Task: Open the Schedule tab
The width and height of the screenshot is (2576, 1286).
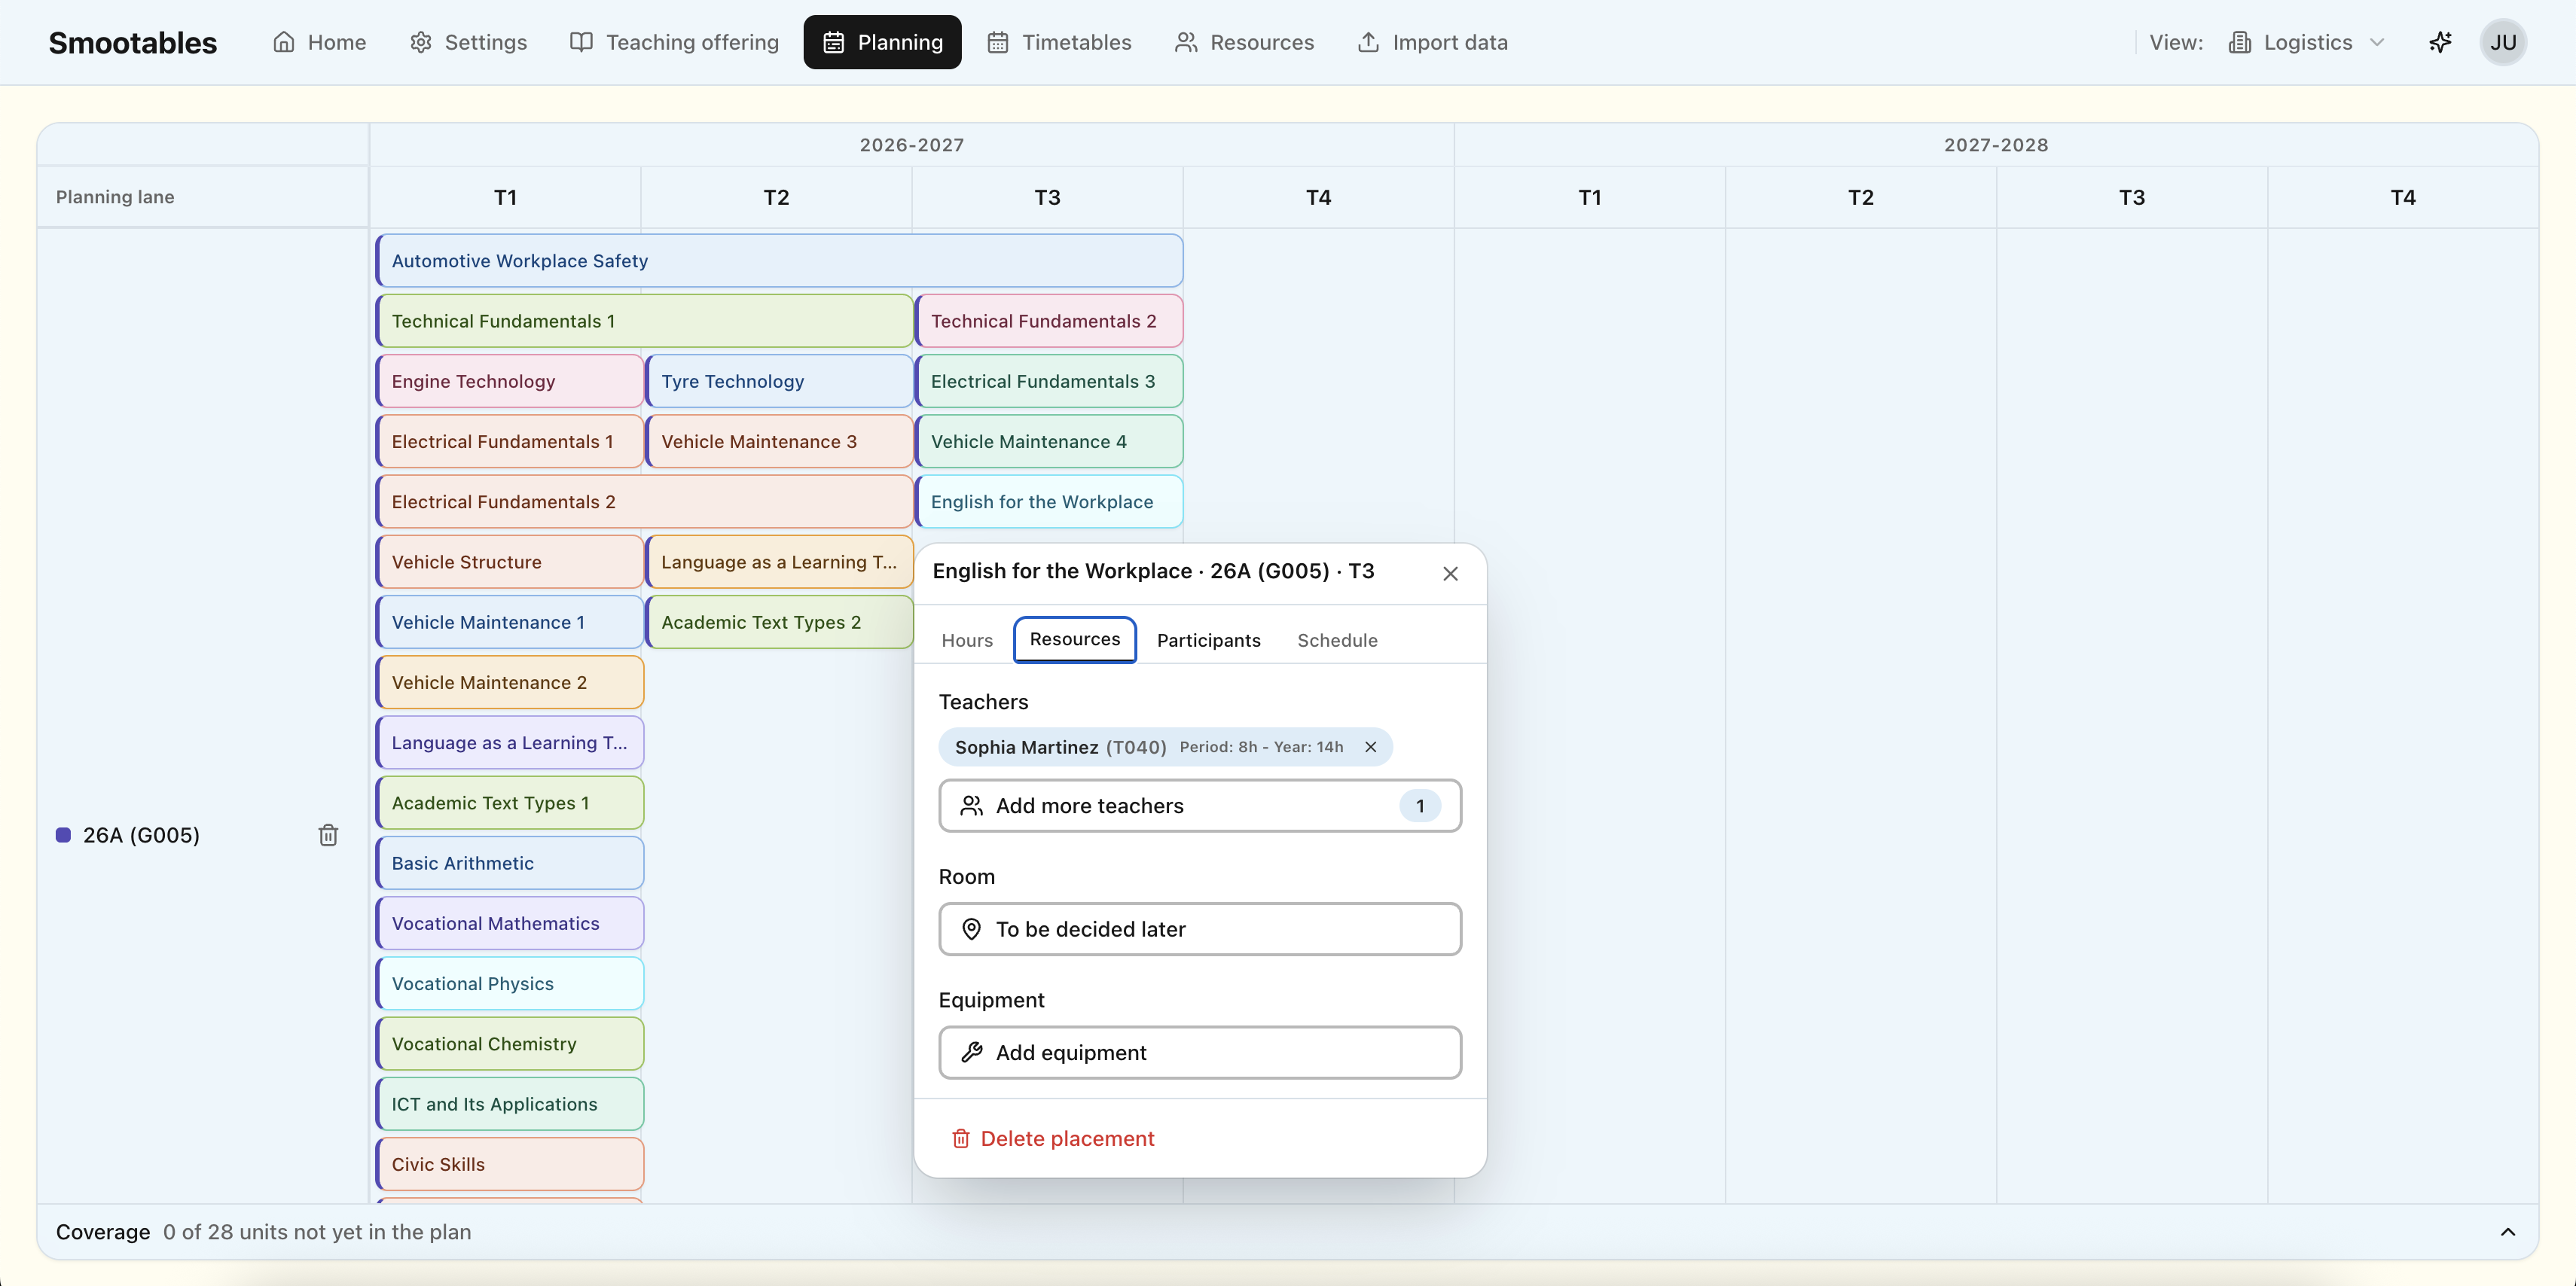Action: (x=1337, y=640)
